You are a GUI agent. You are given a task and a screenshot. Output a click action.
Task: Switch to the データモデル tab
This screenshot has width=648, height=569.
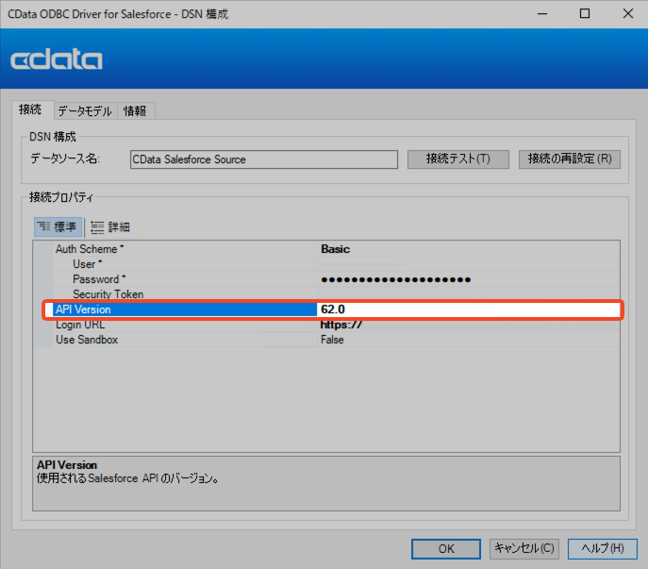pyautogui.click(x=85, y=111)
